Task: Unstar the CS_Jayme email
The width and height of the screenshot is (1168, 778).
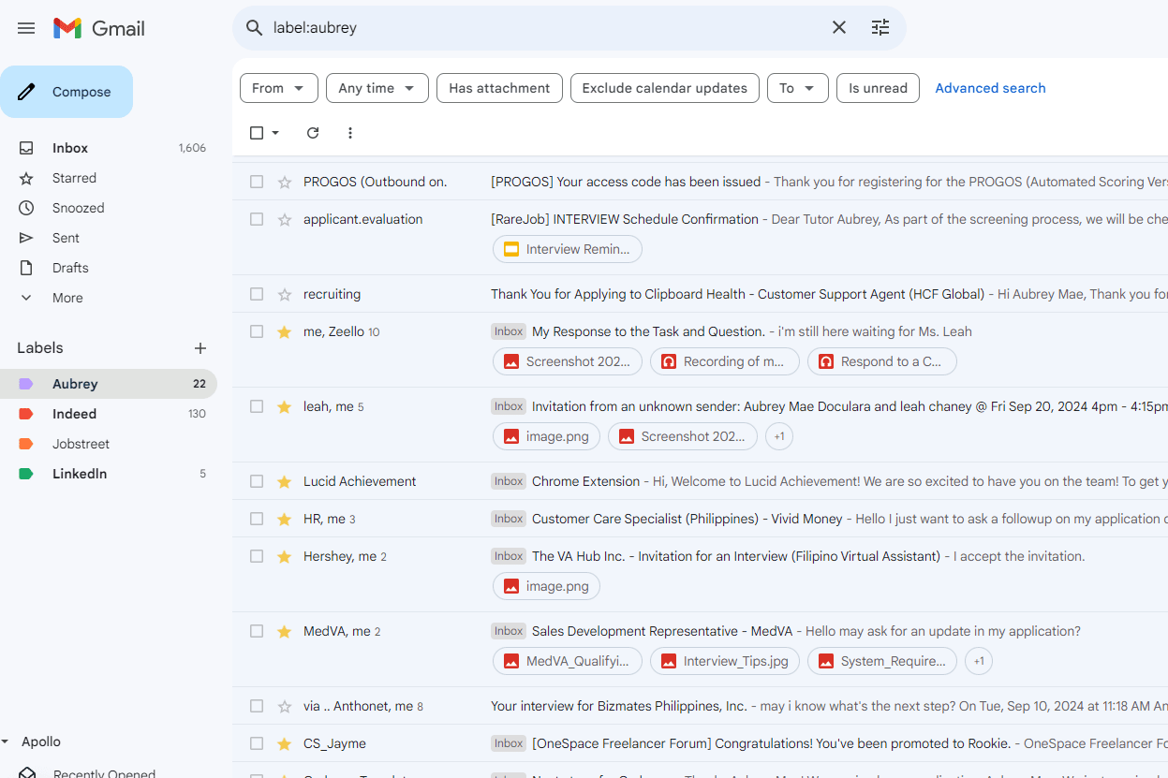Action: pyautogui.click(x=285, y=743)
